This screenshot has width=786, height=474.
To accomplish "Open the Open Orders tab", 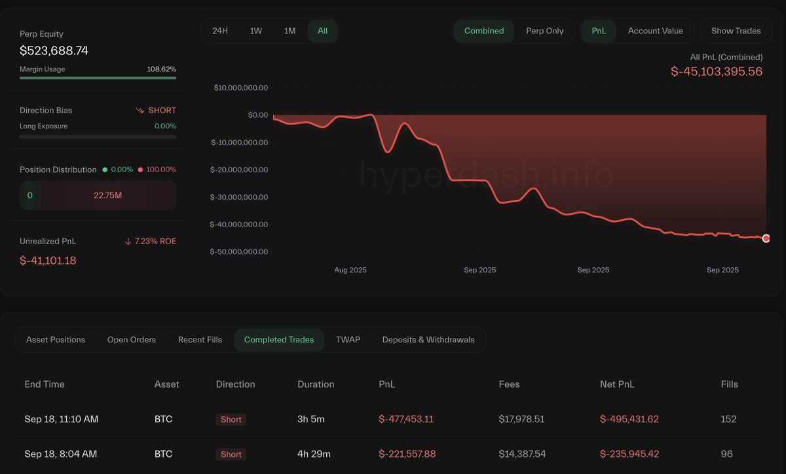I will point(132,340).
